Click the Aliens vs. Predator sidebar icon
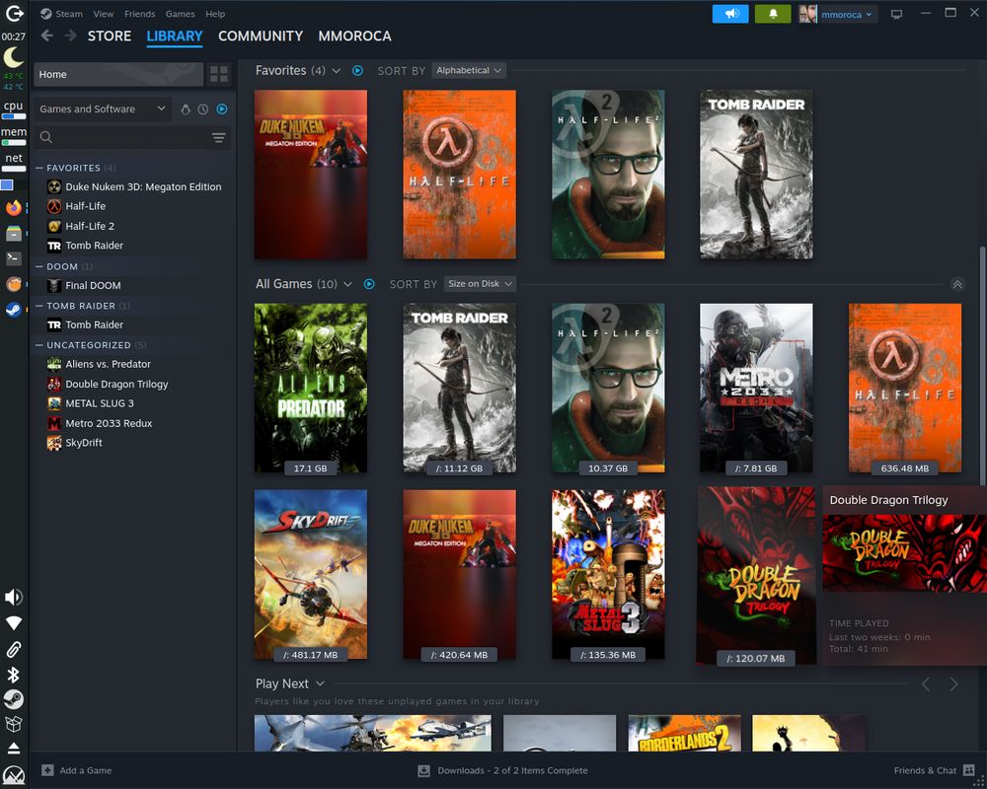The width and height of the screenshot is (987, 789). click(54, 364)
